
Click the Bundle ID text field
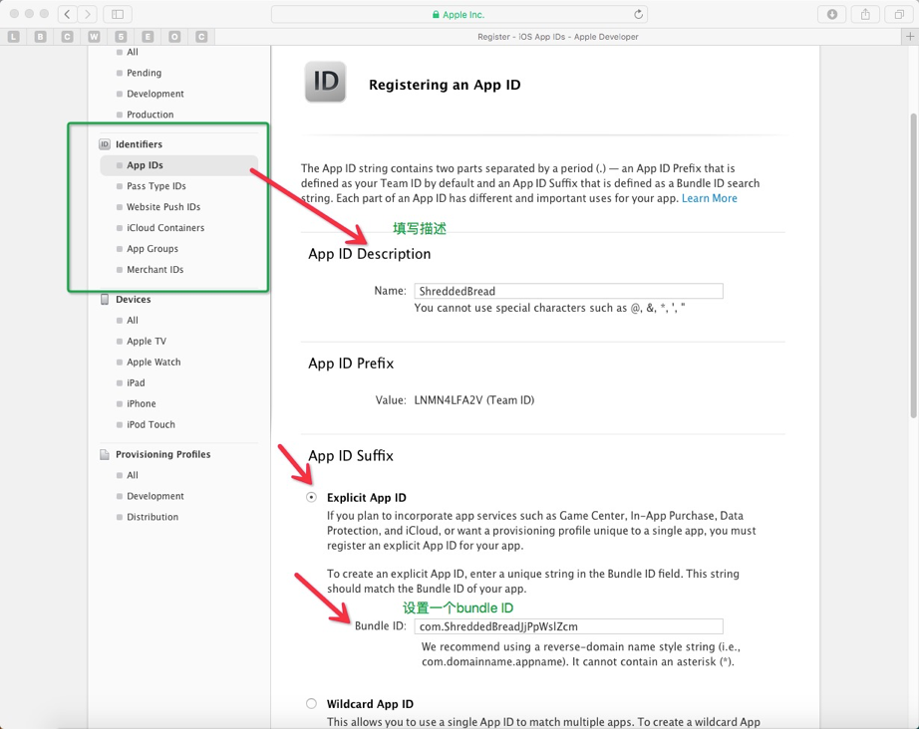click(x=568, y=626)
